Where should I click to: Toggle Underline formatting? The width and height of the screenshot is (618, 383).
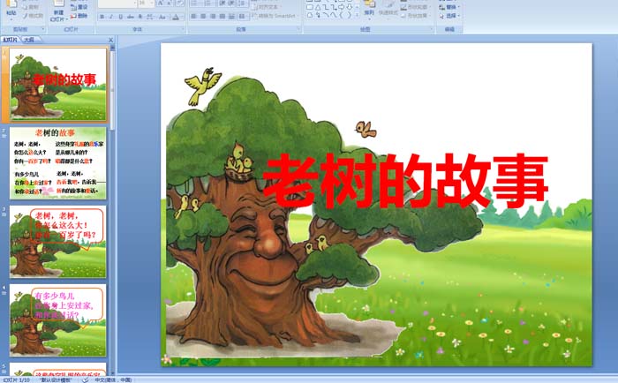click(121, 17)
